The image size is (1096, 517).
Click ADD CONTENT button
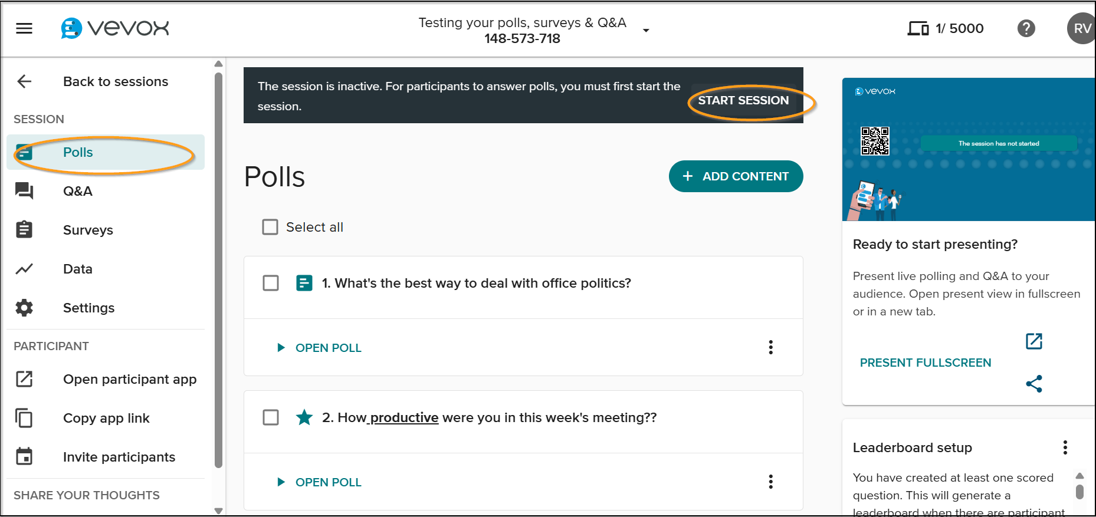click(x=736, y=176)
